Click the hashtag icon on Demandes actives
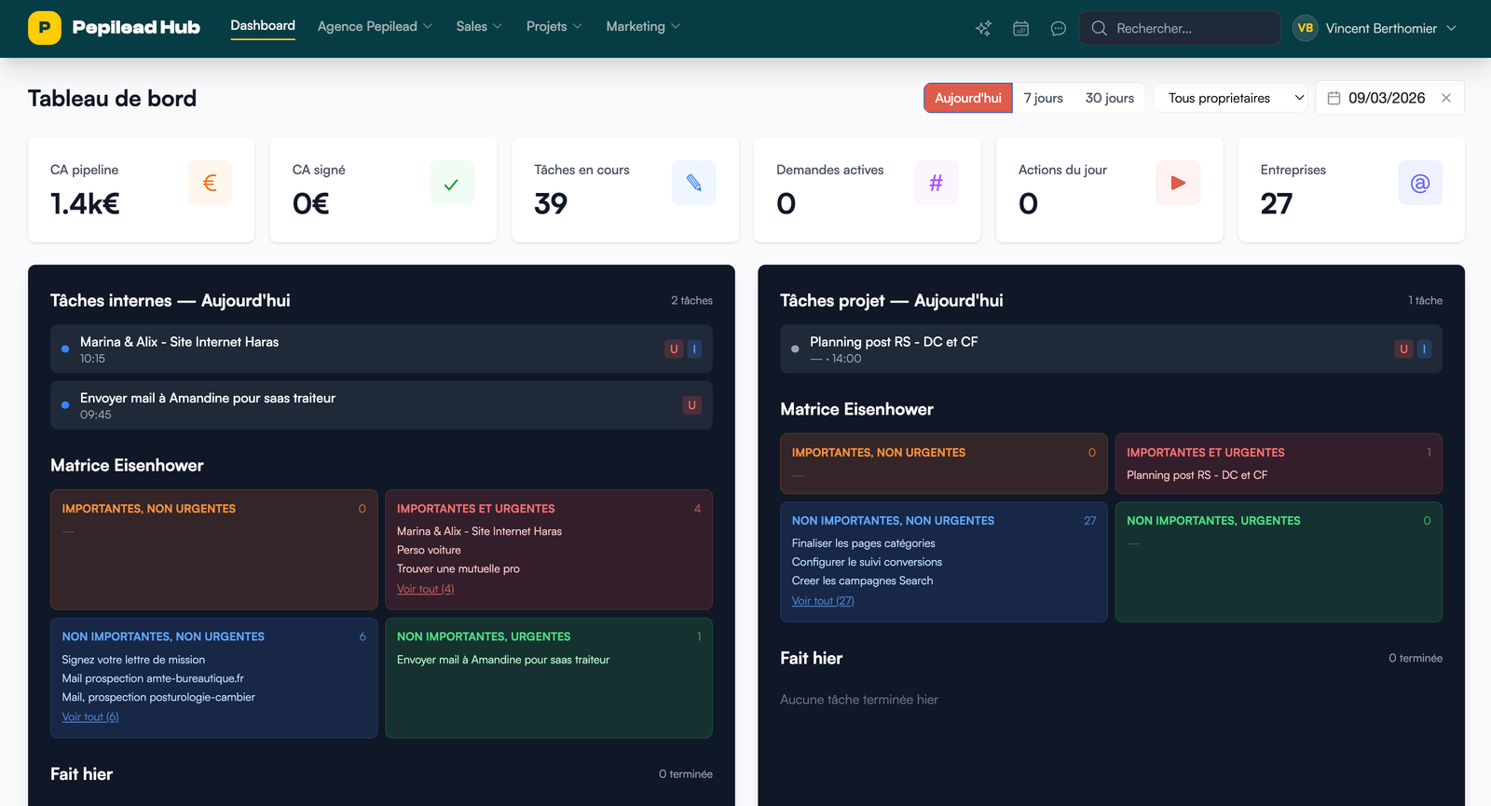Screen dimensions: 1491x806 (x=936, y=183)
